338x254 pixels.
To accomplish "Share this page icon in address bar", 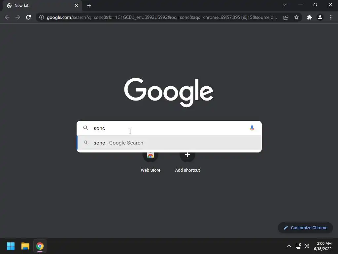I will [x=286, y=17].
